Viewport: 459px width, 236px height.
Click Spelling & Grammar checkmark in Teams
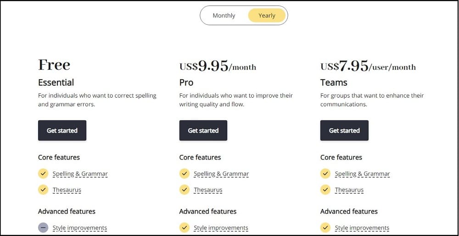pos(325,174)
